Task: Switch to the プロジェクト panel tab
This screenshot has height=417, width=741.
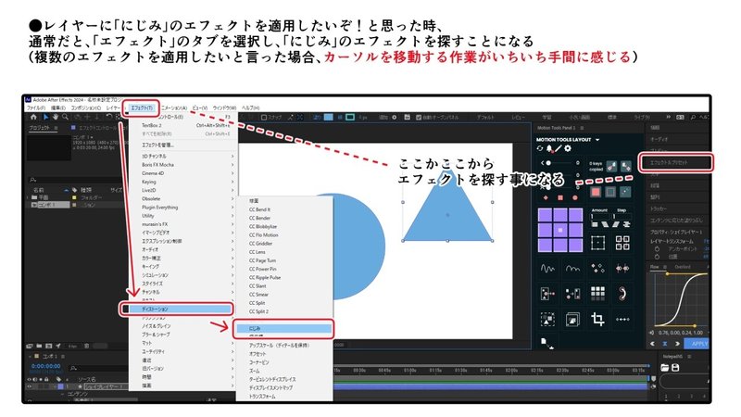Action: point(40,128)
